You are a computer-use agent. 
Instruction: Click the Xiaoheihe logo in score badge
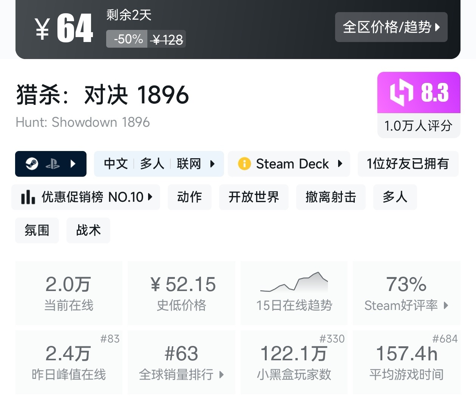pyautogui.click(x=401, y=92)
